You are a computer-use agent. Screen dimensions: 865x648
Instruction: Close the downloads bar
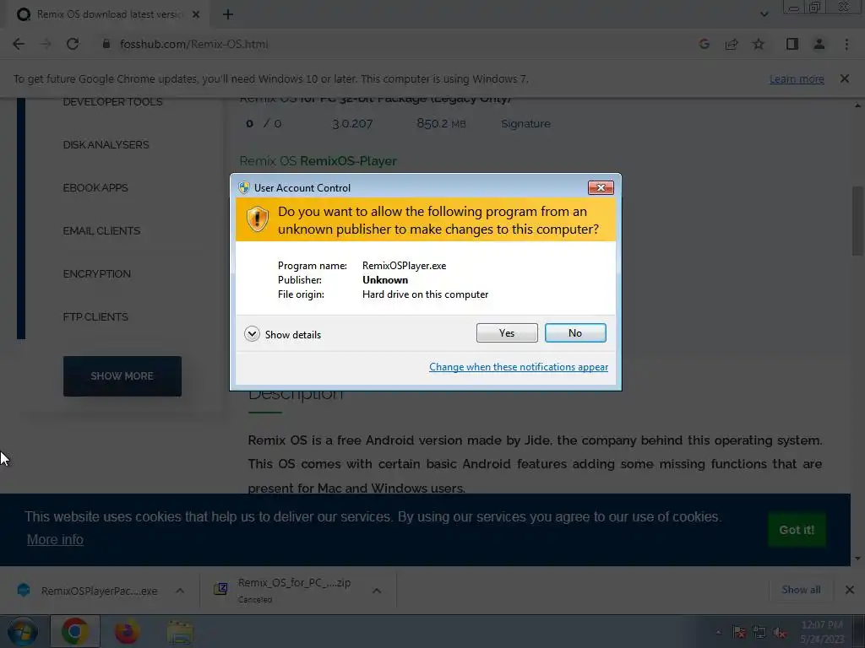pos(850,590)
